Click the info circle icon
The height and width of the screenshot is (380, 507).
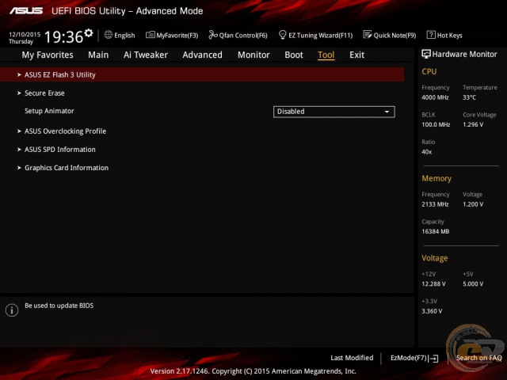(x=12, y=310)
